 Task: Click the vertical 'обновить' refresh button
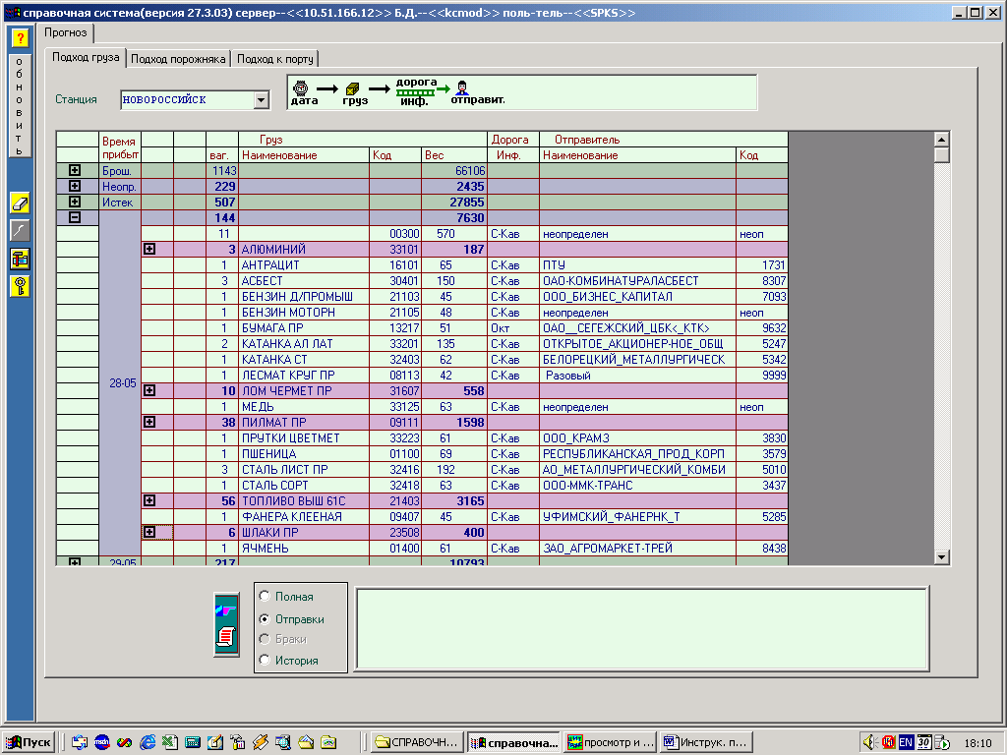click(20, 106)
